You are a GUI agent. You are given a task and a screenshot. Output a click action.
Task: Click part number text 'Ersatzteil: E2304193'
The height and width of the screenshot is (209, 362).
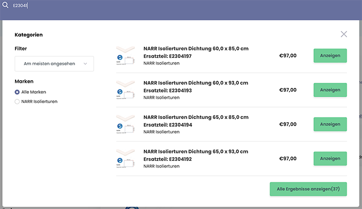[x=168, y=91]
